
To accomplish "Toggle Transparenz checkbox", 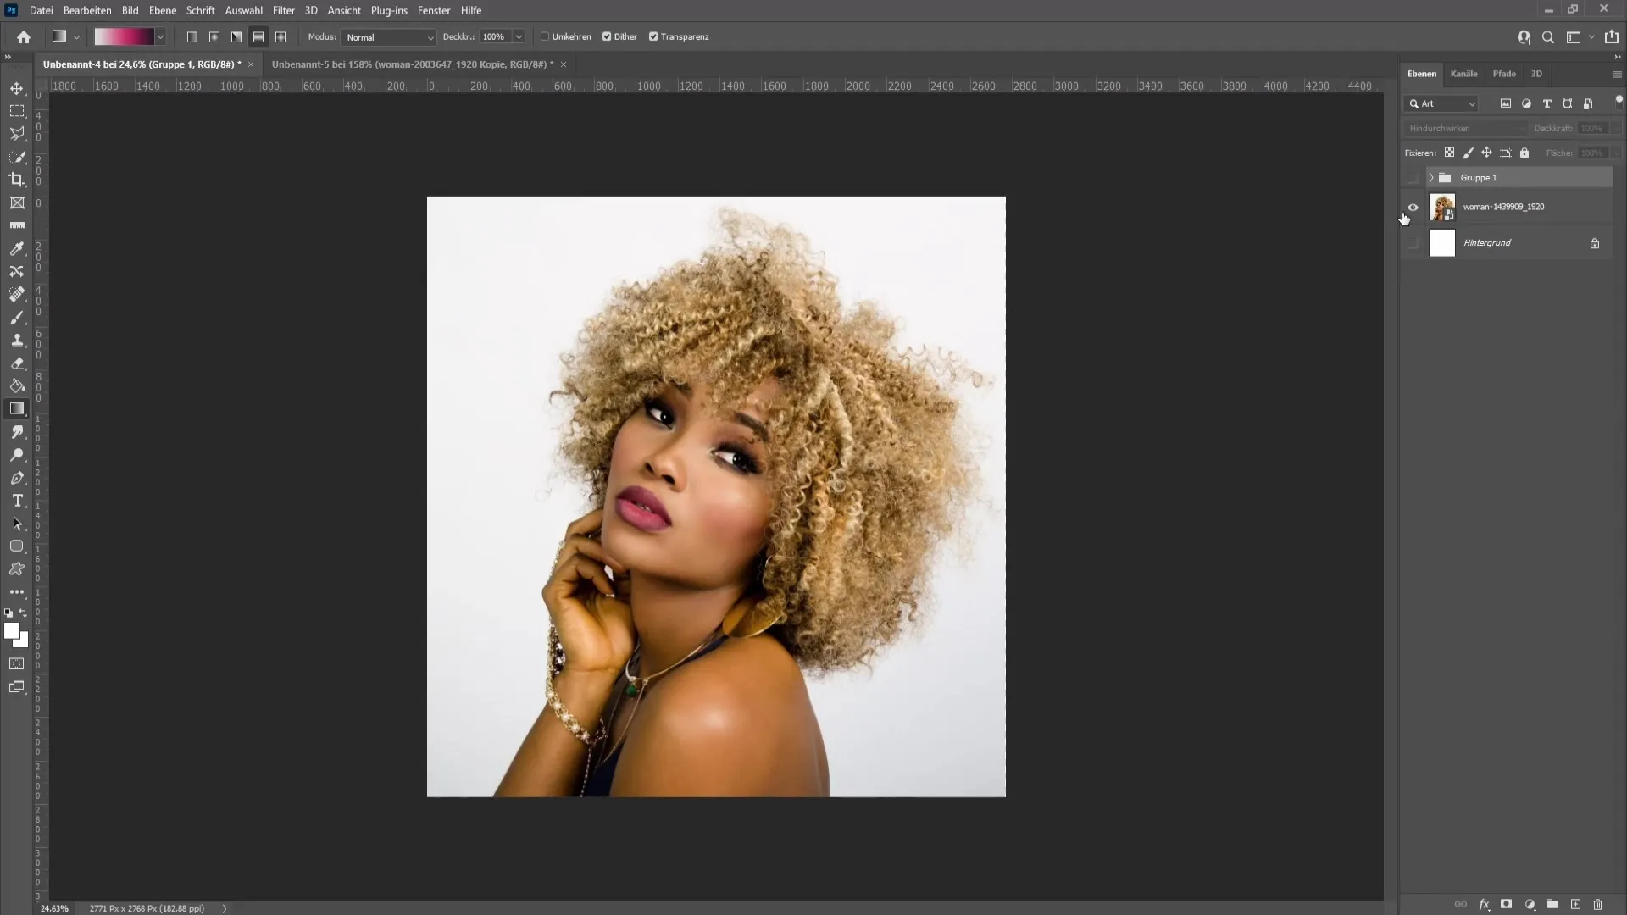I will tap(653, 36).
